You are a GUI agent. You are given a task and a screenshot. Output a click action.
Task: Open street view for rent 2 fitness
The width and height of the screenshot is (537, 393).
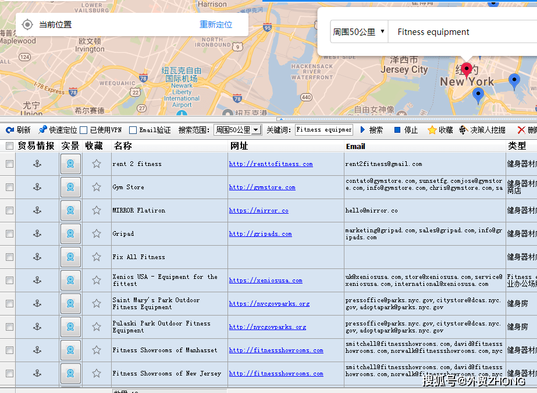coord(70,164)
